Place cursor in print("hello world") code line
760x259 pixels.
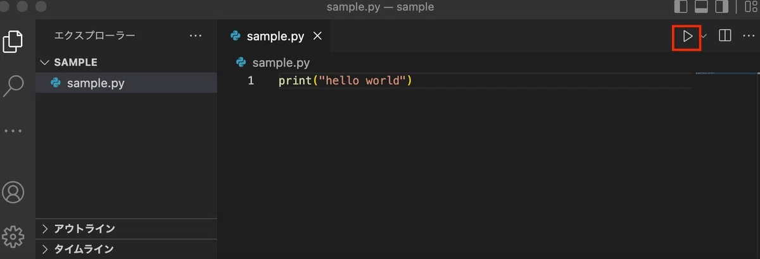(345, 81)
